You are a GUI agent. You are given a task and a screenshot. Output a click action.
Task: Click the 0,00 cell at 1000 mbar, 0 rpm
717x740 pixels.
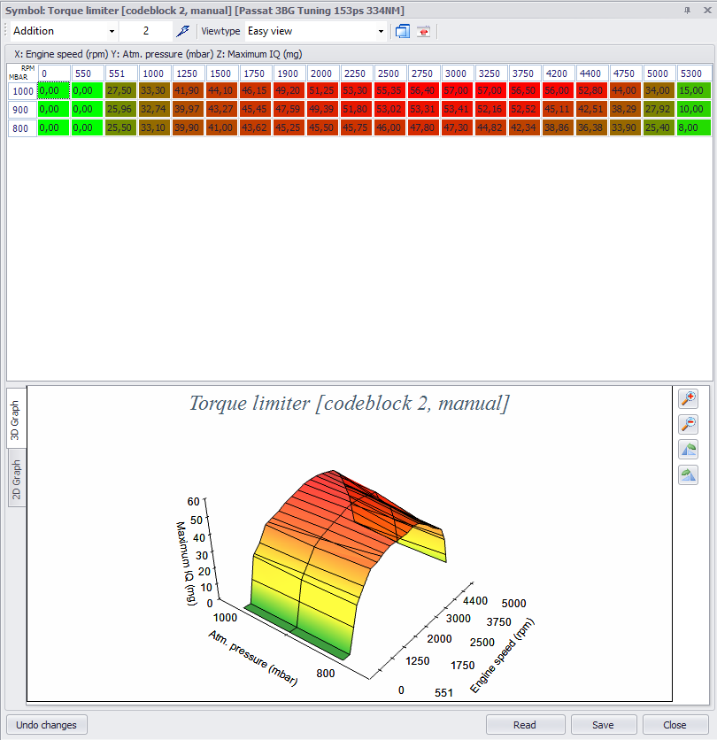pyautogui.click(x=54, y=90)
